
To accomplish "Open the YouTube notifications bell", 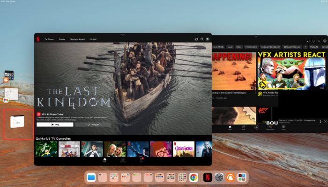I will tap(313, 41).
